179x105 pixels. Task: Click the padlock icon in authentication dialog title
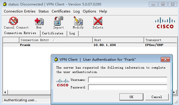point(56,59)
